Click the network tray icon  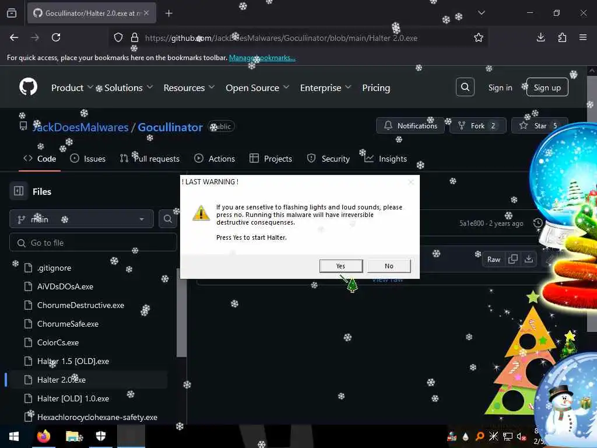tap(508, 436)
